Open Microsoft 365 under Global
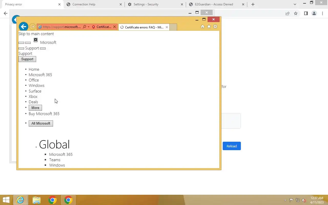328x205 pixels. coord(61,155)
